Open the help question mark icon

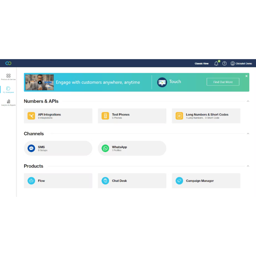tap(224, 63)
